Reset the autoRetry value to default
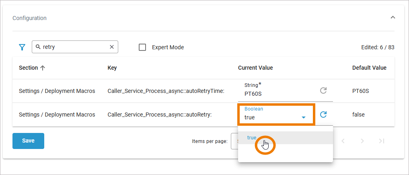 click(x=323, y=115)
